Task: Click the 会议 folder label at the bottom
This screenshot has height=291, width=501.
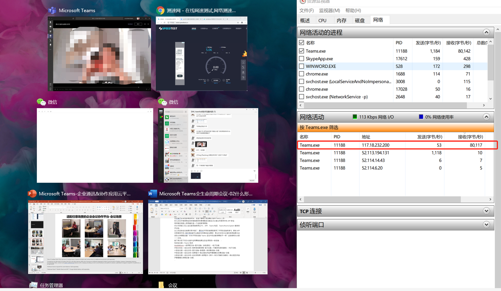Action: click(173, 285)
